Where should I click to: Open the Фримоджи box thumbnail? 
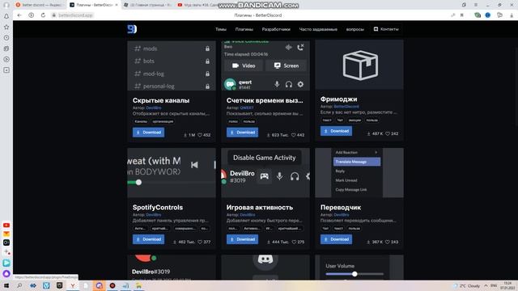359,65
